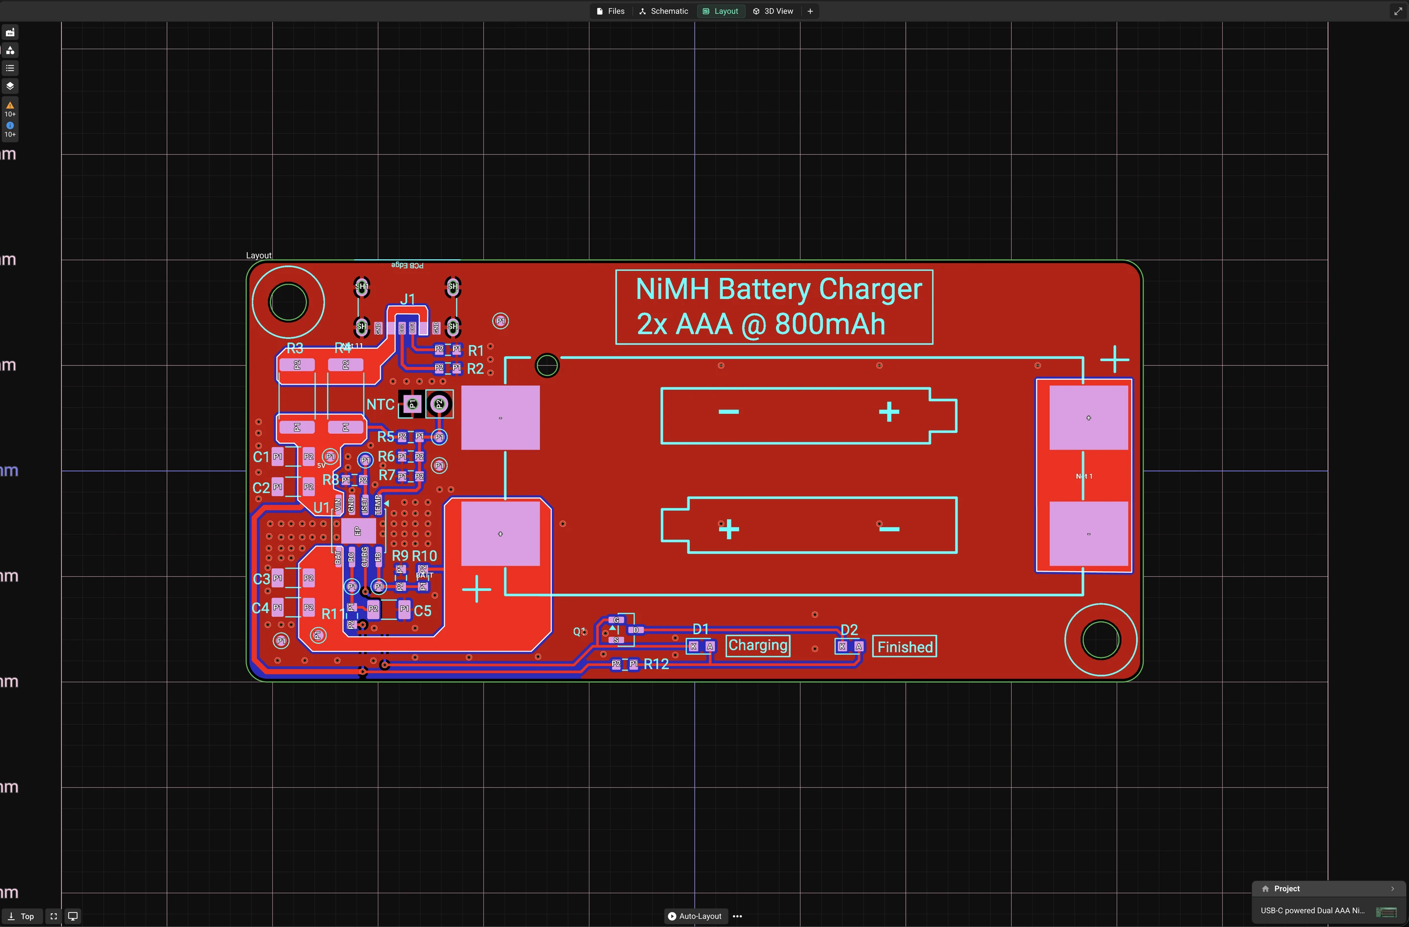
Task: Click the expand fullscreen arrows icon
Action: [1398, 11]
